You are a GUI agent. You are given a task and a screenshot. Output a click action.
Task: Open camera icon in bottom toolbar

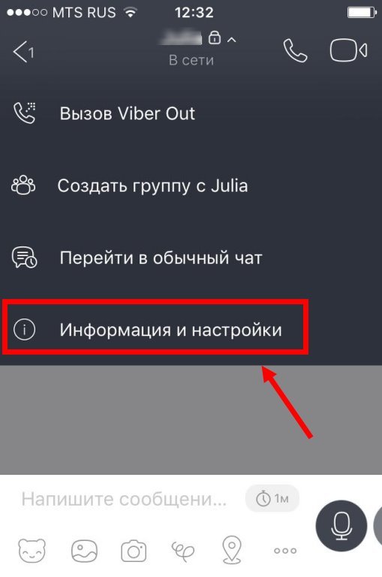[134, 551]
